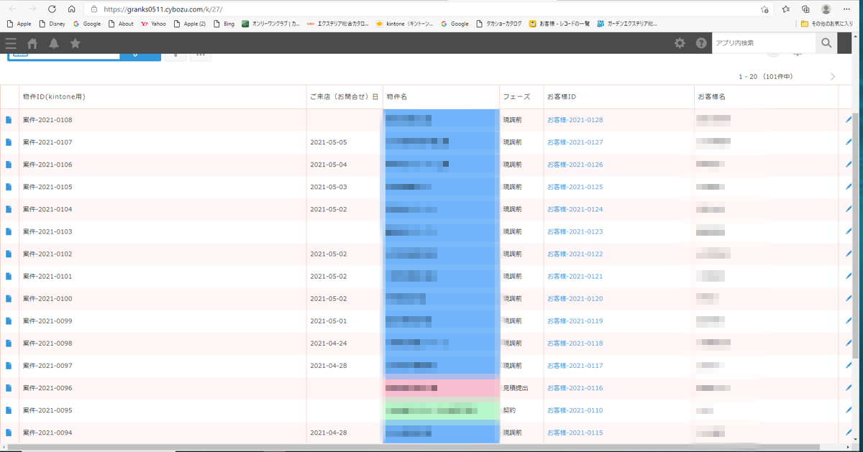
Task: Open the Yahoo bookmark
Action: tap(153, 24)
